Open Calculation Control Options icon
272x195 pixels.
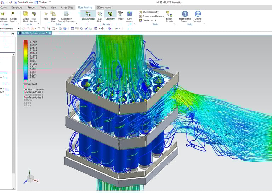66,13
